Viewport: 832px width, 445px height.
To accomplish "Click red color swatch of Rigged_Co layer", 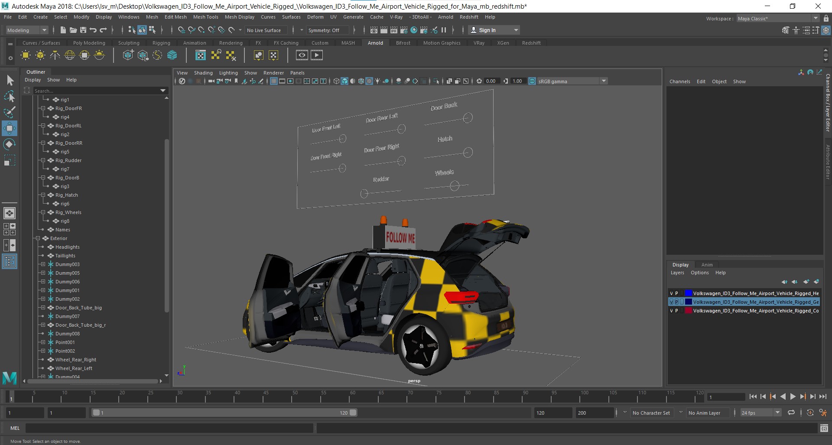I will click(688, 311).
